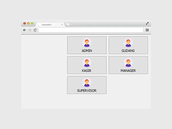
Task: Click the avatar icon above ADMIN
Action: pyautogui.click(x=87, y=43)
